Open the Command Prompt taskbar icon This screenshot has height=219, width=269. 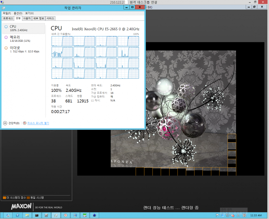click(37, 215)
